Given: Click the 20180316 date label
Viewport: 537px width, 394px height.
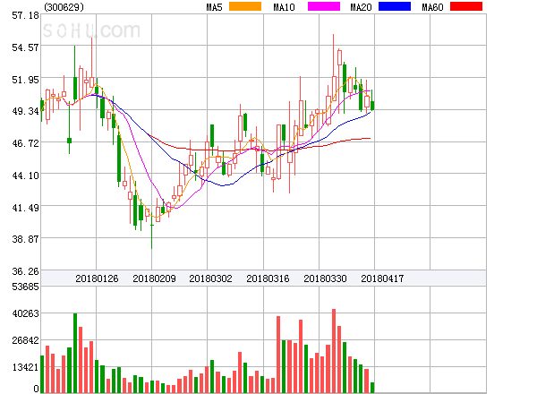Looking at the screenshot, I should 268,278.
